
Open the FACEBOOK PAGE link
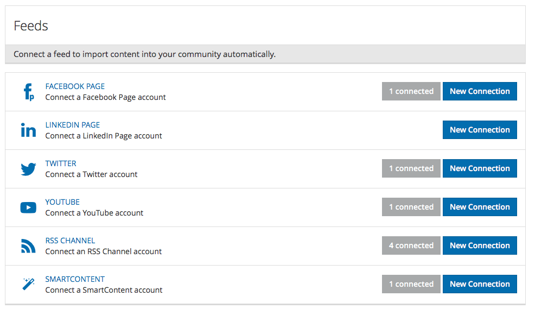pyautogui.click(x=75, y=86)
